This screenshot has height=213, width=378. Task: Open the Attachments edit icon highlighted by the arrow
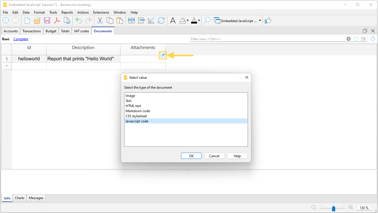click(x=163, y=56)
